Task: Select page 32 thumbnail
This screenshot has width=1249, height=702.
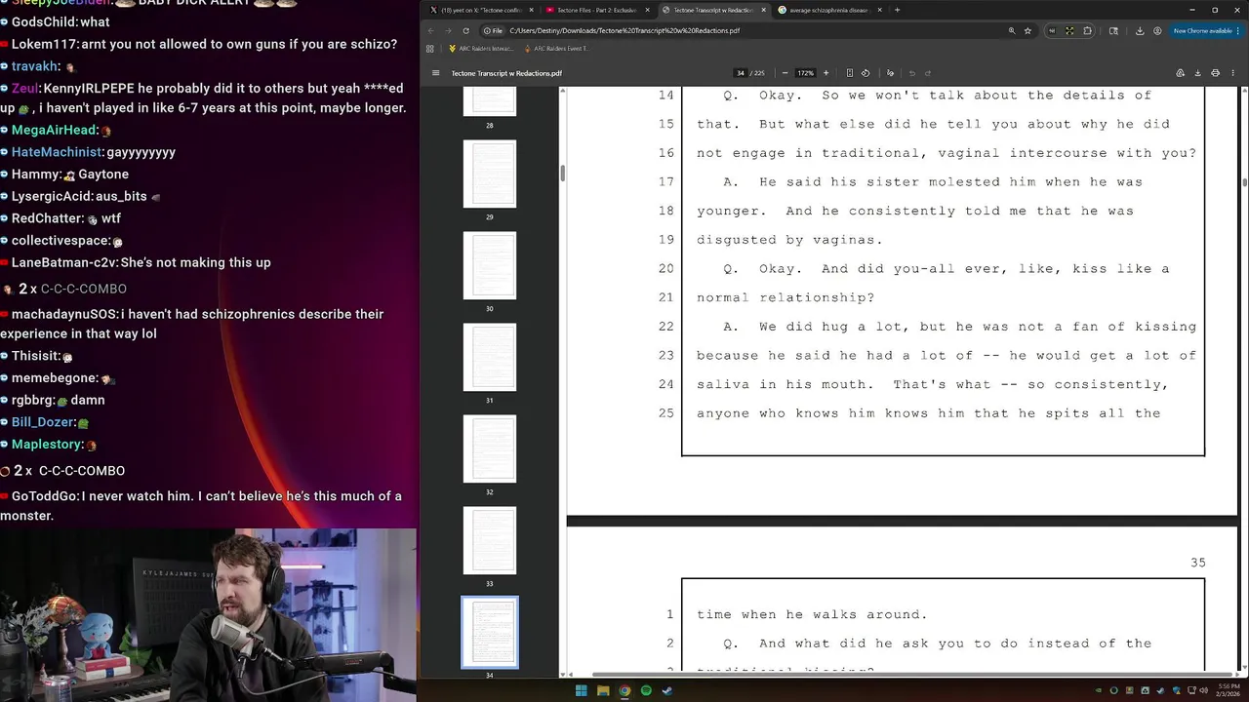Action: pos(490,448)
